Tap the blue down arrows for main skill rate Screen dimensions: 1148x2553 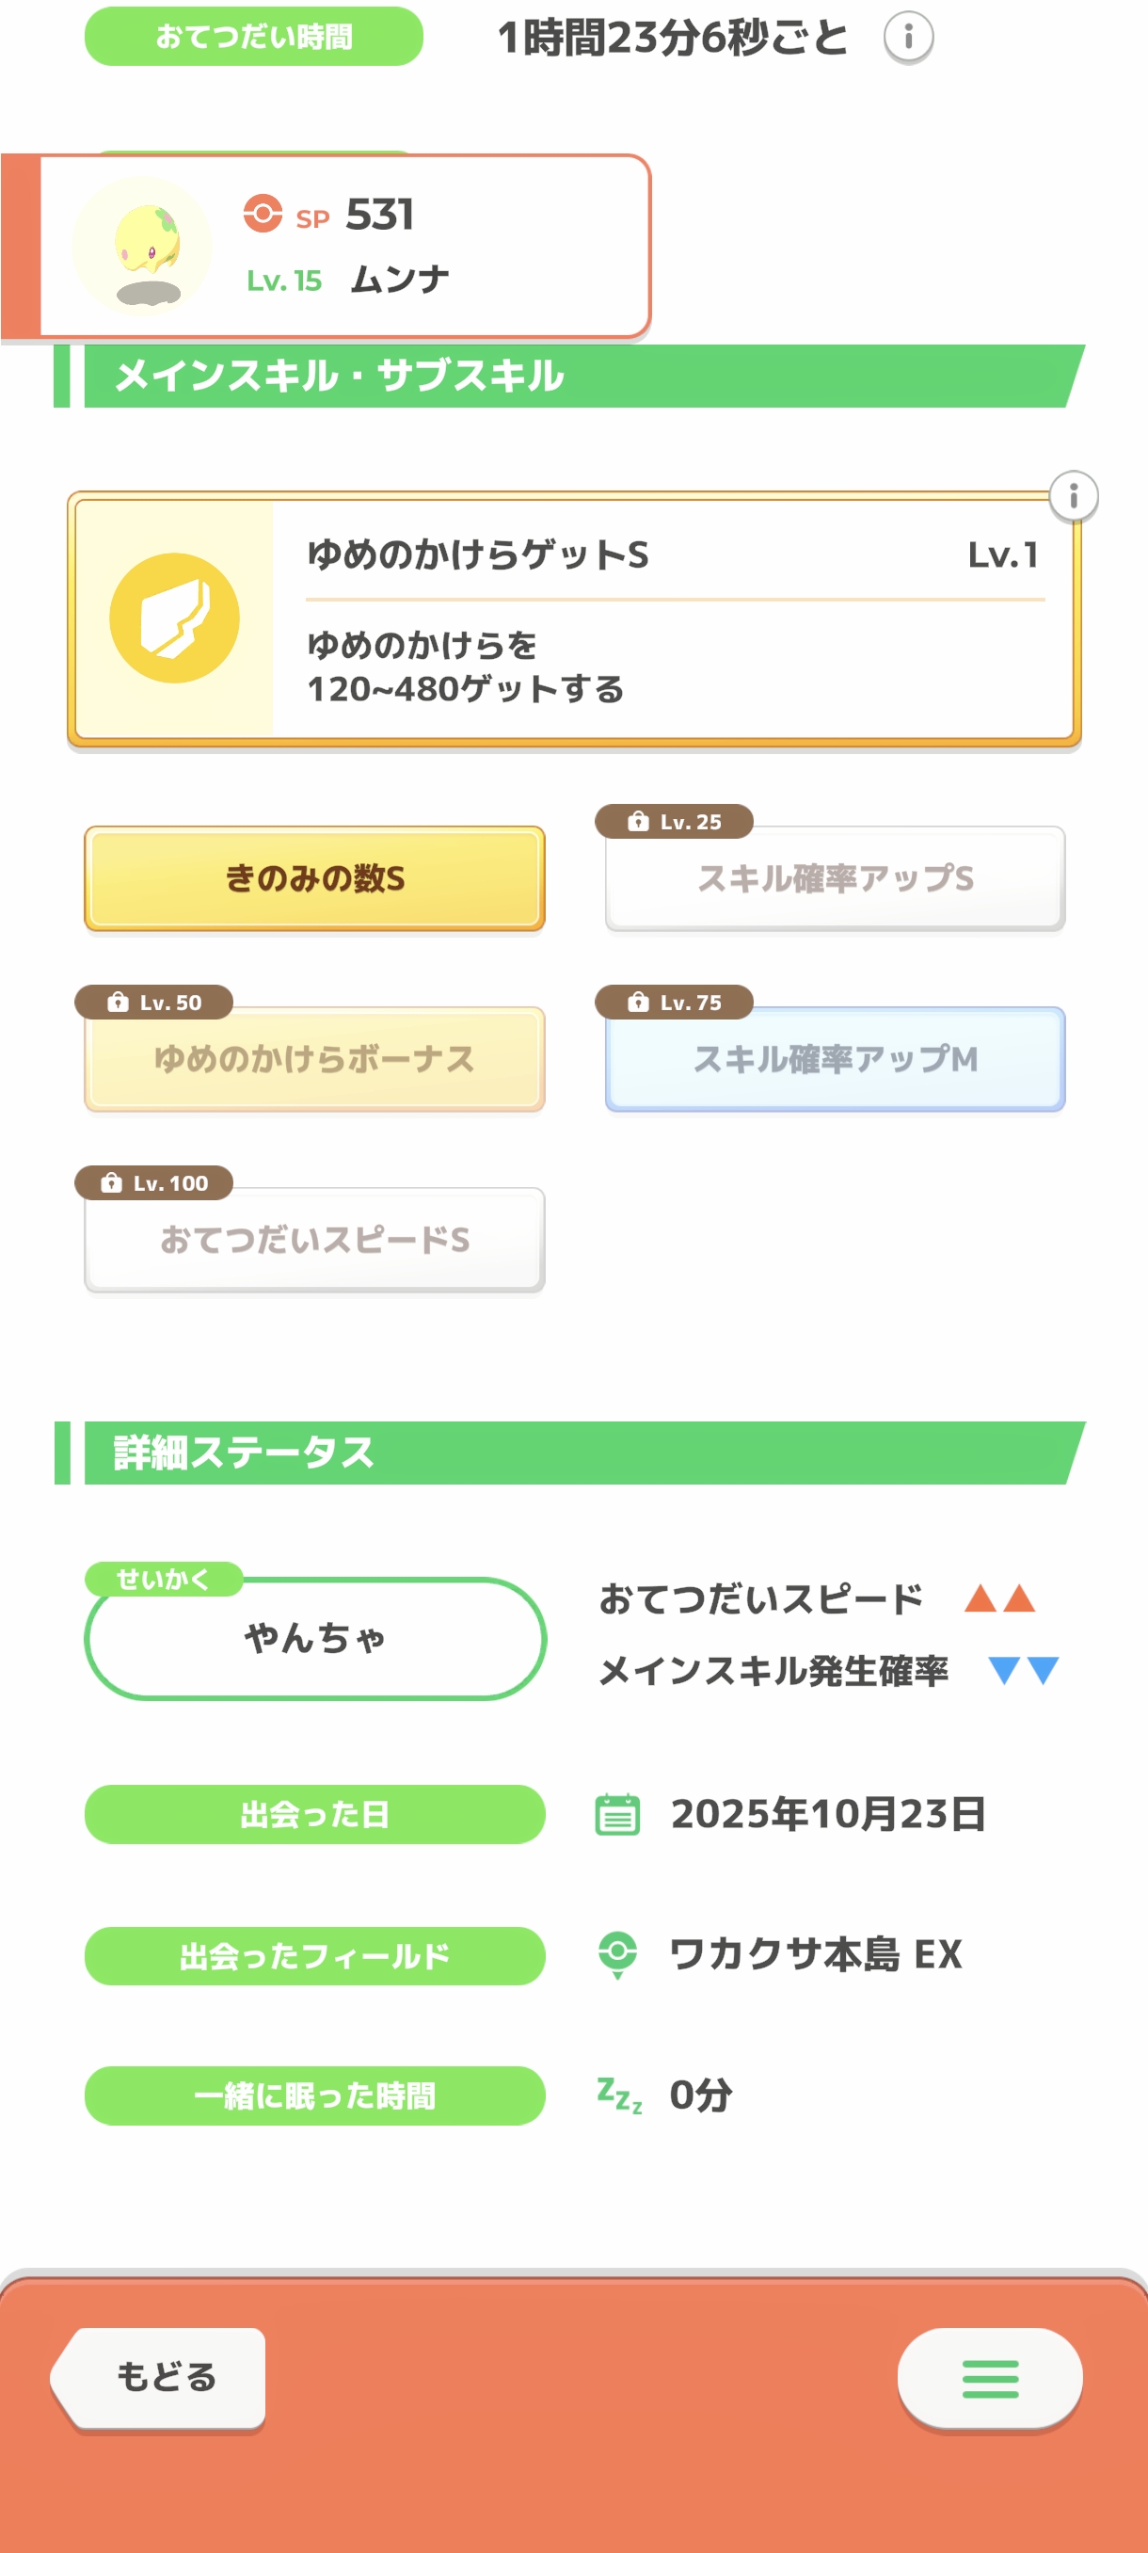pyautogui.click(x=1023, y=1671)
